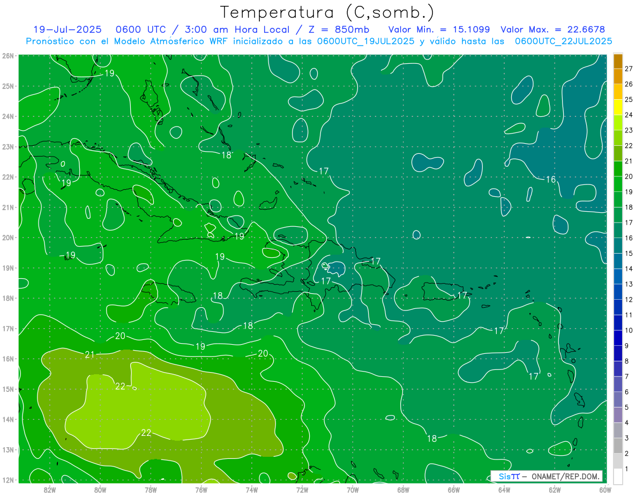
Task: Click longitude axis label "76W"
Action: [x=201, y=489]
